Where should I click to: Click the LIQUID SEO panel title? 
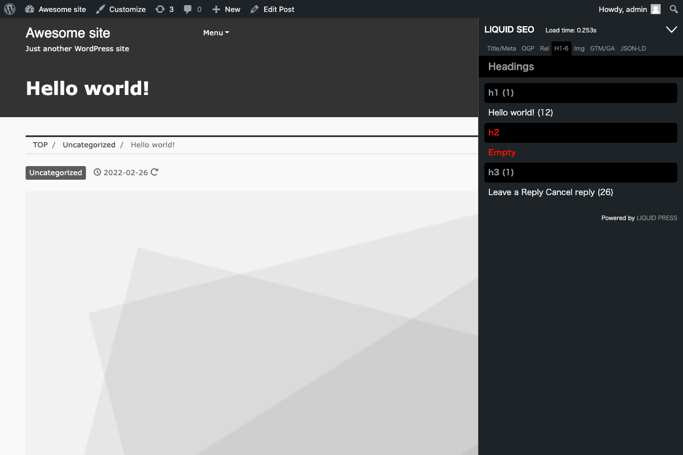pos(509,30)
